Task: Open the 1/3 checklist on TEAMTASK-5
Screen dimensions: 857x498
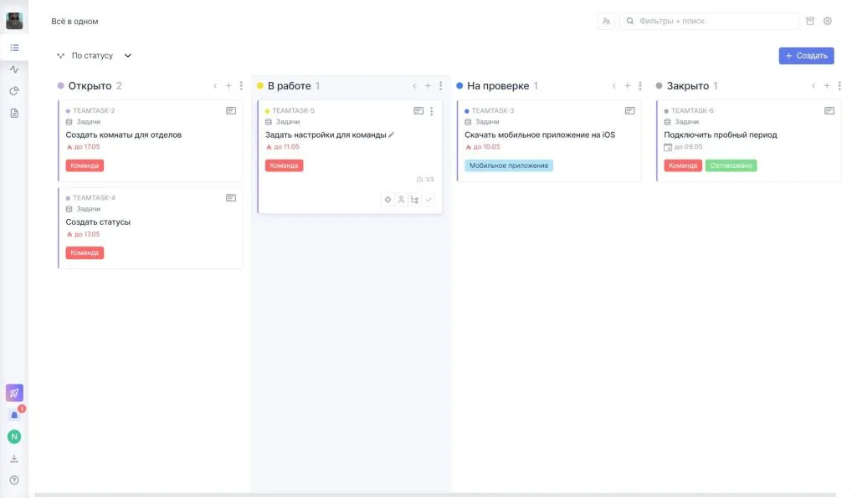Action: pyautogui.click(x=425, y=180)
